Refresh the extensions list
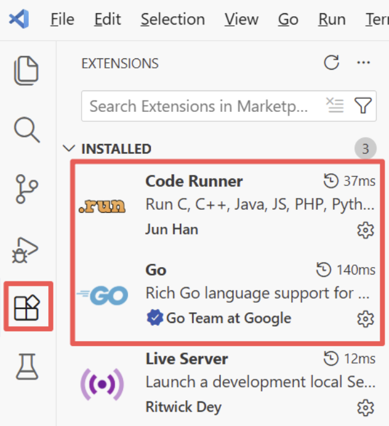This screenshot has width=389, height=426. (x=331, y=63)
